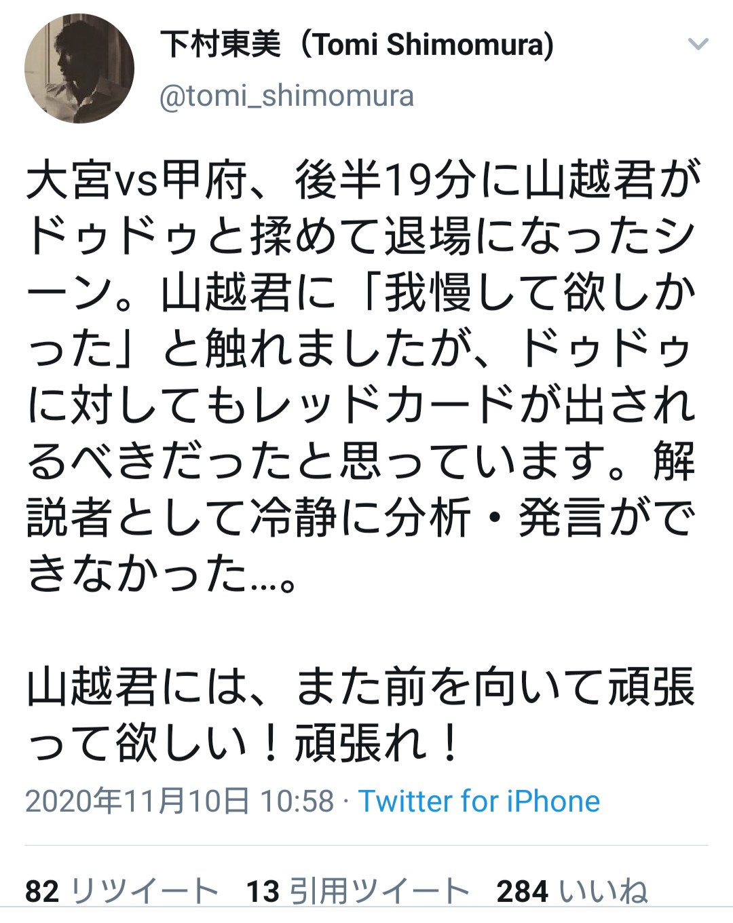This screenshot has width=733, height=923.
Task: Click the リツイート label
Action: point(144,891)
